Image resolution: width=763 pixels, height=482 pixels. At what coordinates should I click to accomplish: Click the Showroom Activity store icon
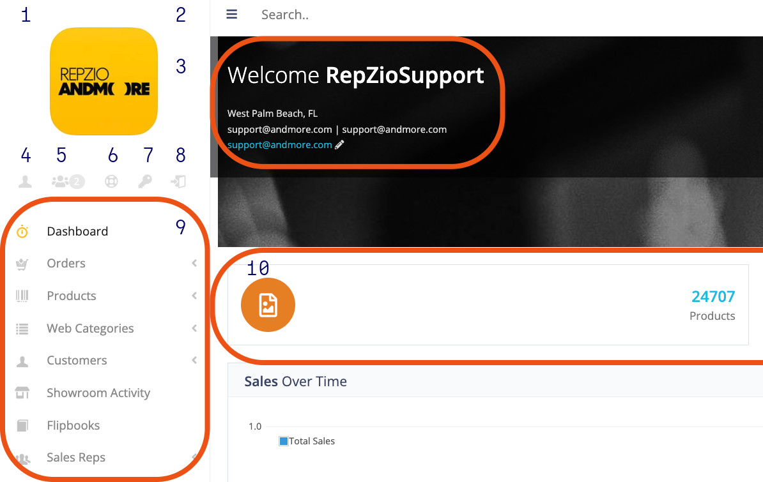pyautogui.click(x=22, y=393)
